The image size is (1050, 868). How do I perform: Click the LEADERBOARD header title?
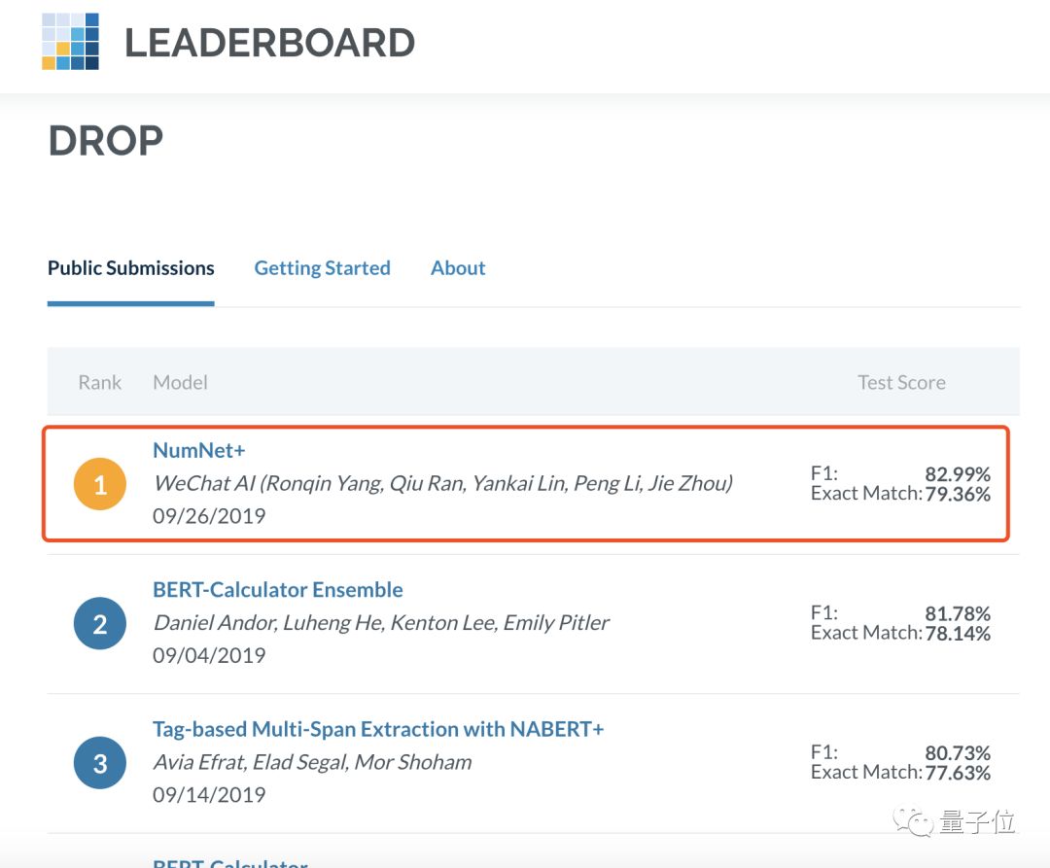270,43
